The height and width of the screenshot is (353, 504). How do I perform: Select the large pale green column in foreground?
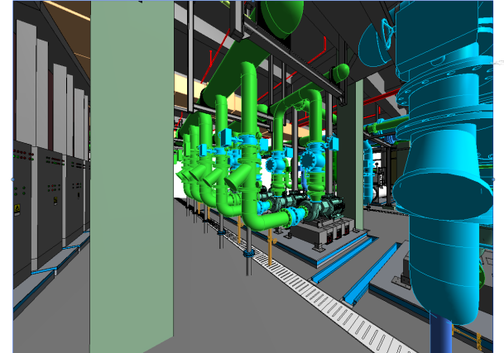[x=131, y=165]
